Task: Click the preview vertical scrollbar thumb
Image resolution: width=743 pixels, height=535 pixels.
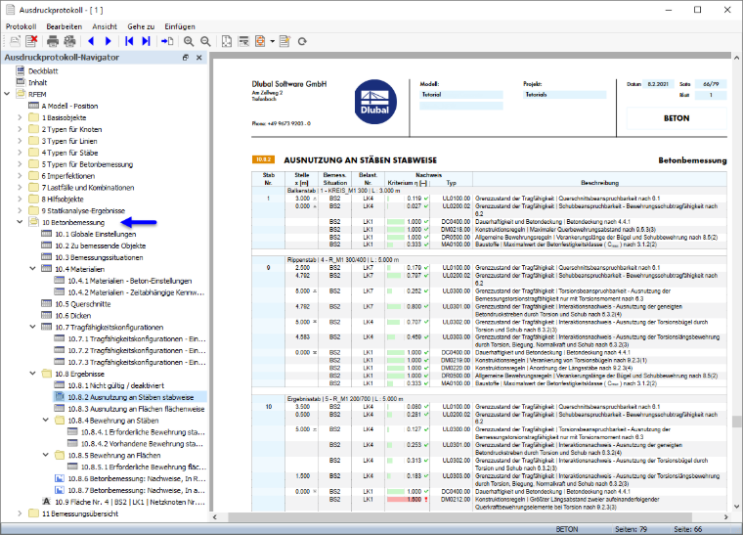Action: tap(736, 422)
